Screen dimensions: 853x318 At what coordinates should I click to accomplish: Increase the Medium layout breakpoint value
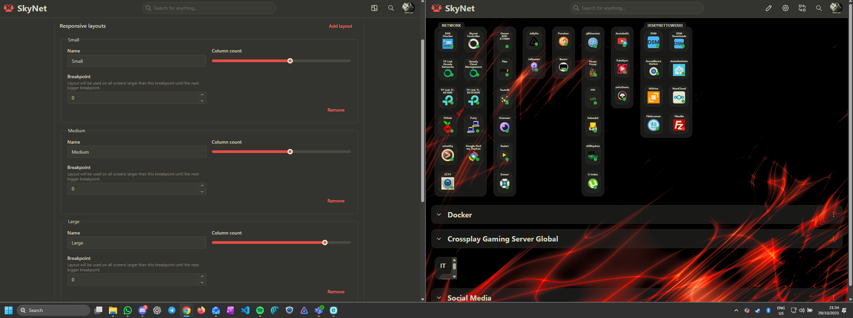(x=202, y=186)
